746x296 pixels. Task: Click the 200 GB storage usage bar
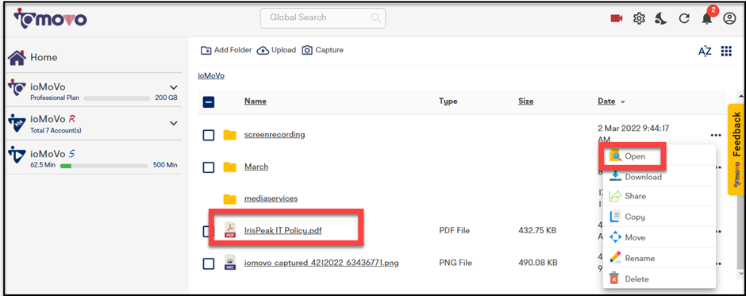pos(117,98)
